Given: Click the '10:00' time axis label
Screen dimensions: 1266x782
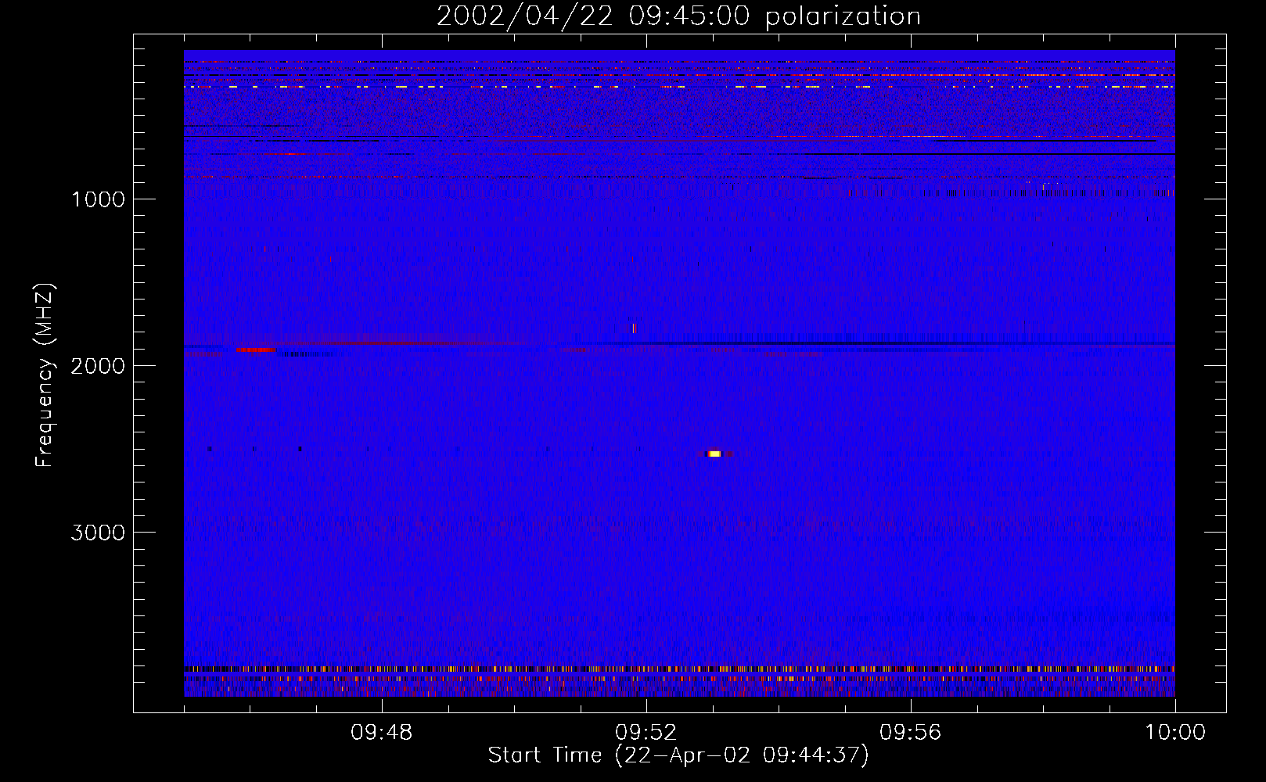Looking at the screenshot, I should click(x=1175, y=733).
